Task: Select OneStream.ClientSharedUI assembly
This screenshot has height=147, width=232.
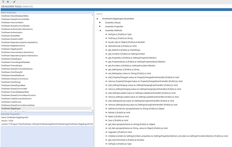Action: pos(12,72)
